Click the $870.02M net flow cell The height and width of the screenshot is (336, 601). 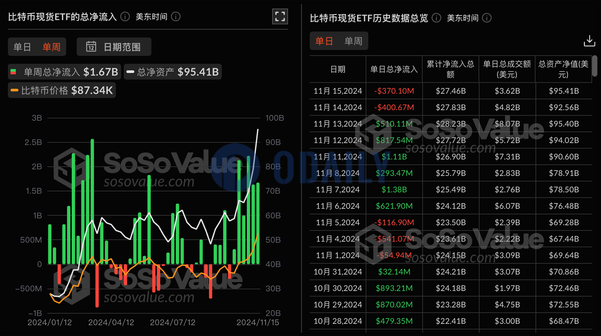(x=394, y=304)
